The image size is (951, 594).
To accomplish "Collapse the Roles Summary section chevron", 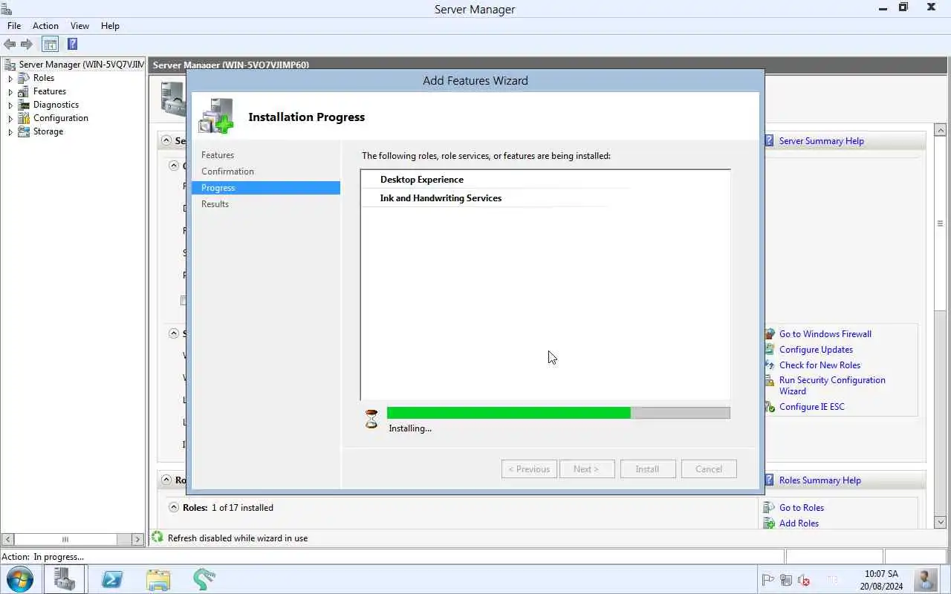I will click(165, 480).
